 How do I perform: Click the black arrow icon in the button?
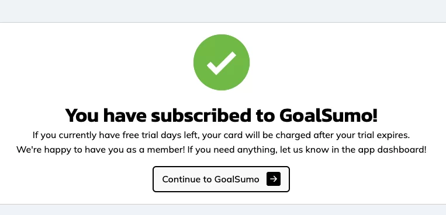pyautogui.click(x=274, y=179)
